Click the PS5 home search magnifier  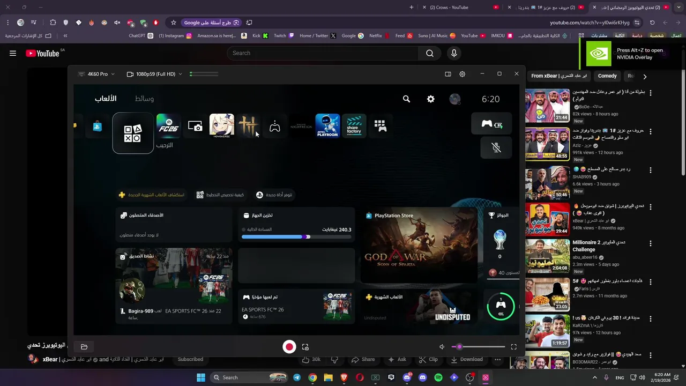tap(406, 99)
